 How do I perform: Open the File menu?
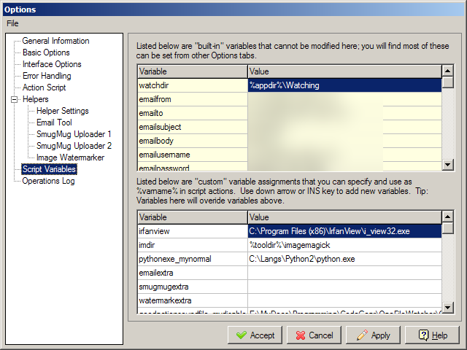(12, 23)
